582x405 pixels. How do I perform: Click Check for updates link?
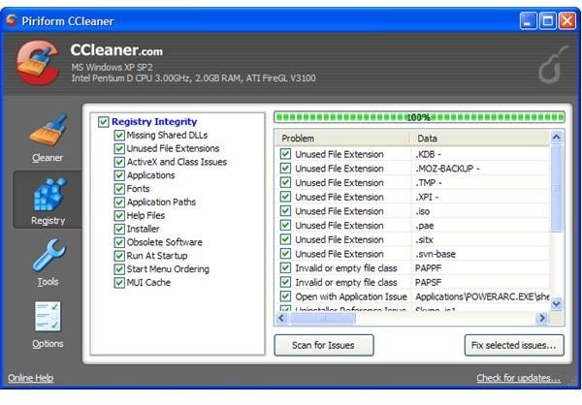tap(519, 378)
